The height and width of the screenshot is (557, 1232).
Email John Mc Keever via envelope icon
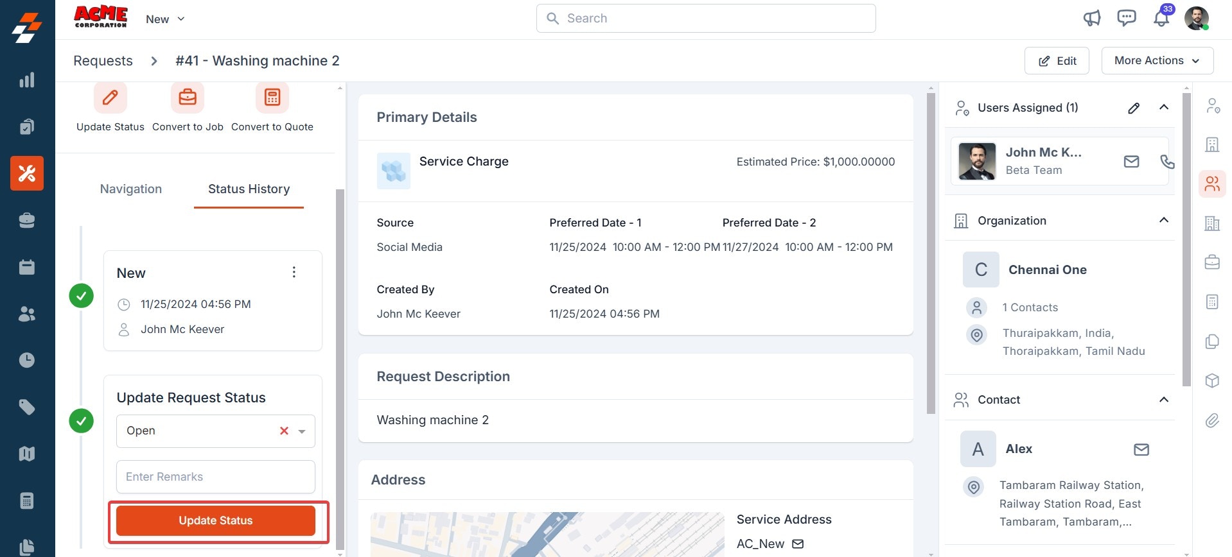coord(1132,162)
